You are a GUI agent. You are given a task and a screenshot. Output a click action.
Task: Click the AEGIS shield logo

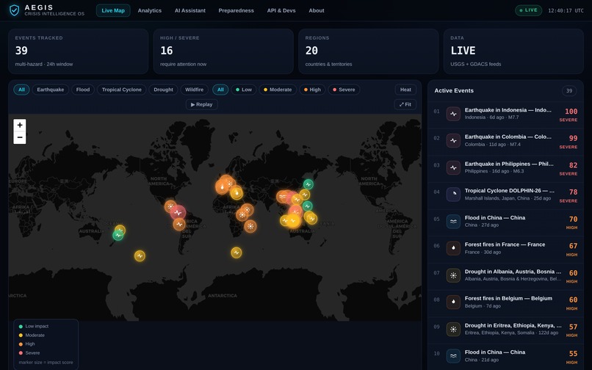[15, 10]
